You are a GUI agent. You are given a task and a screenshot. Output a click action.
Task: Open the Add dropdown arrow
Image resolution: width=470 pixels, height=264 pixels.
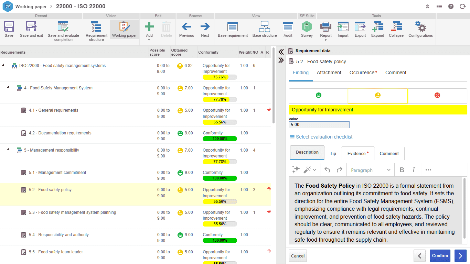(x=149, y=40)
